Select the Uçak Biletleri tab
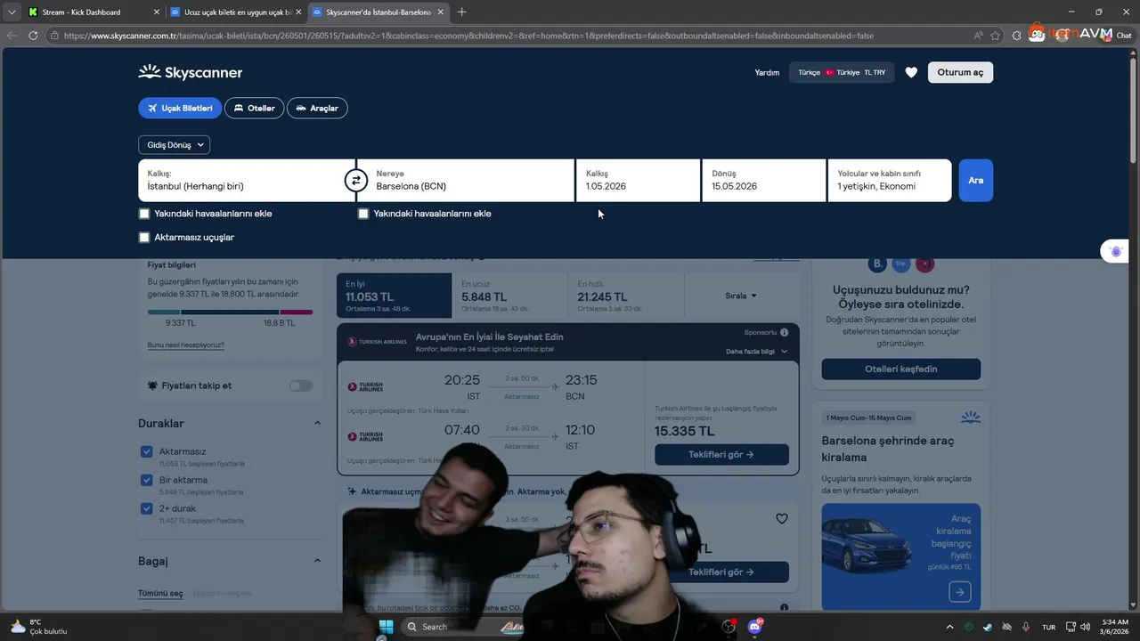1140x641 pixels. tap(180, 108)
